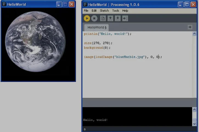199x132 pixels.
Task: Close the Processing 1.0.6 window
Action: 193,5
